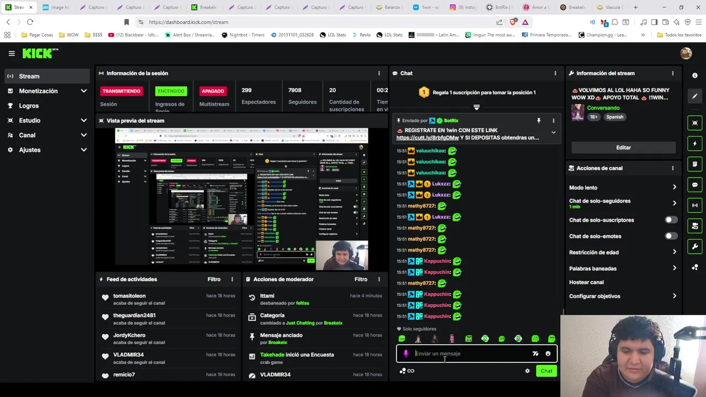Open Configurar objetivos arrow
706x397 pixels.
coord(674,296)
